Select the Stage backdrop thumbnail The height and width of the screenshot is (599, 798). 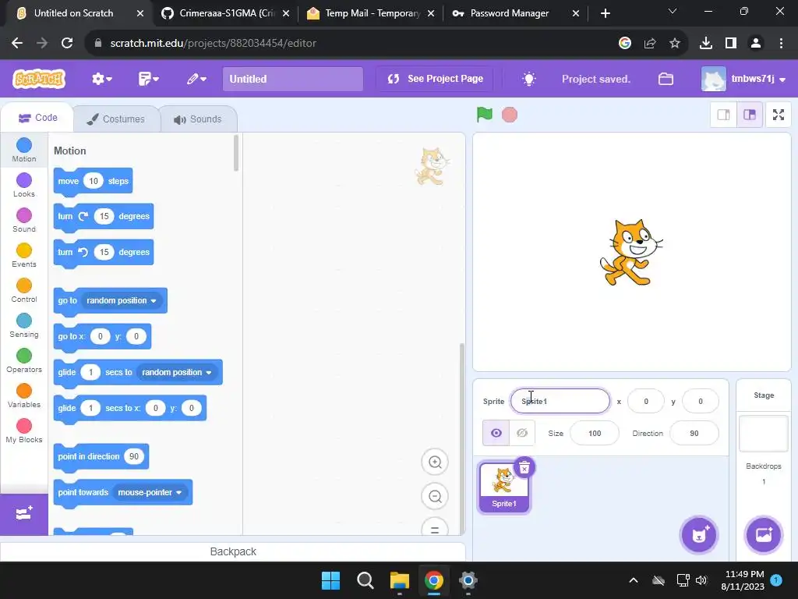coord(764,434)
